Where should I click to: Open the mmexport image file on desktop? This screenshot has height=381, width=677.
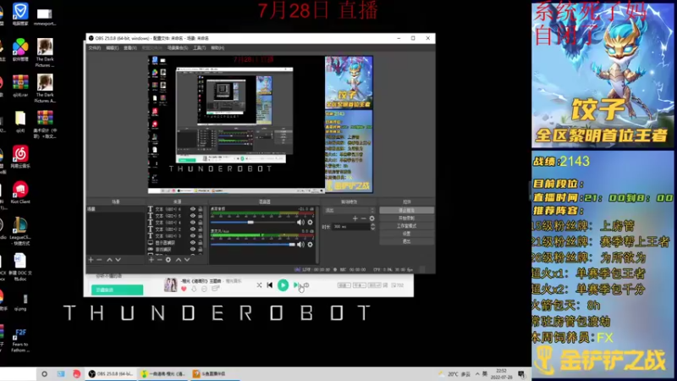(x=45, y=16)
